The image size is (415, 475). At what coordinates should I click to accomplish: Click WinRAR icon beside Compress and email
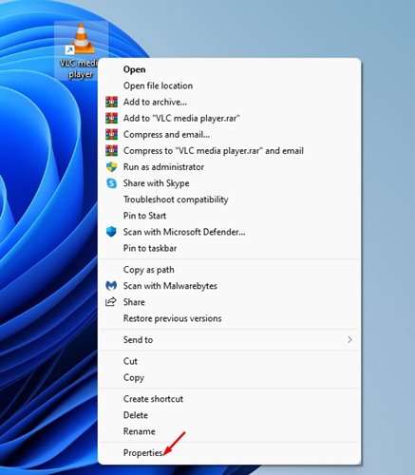click(111, 134)
